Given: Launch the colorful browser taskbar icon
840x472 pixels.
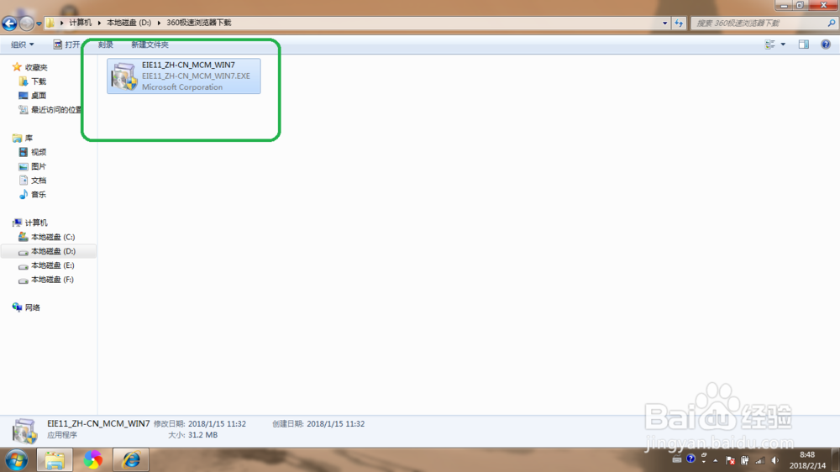Looking at the screenshot, I should point(92,460).
